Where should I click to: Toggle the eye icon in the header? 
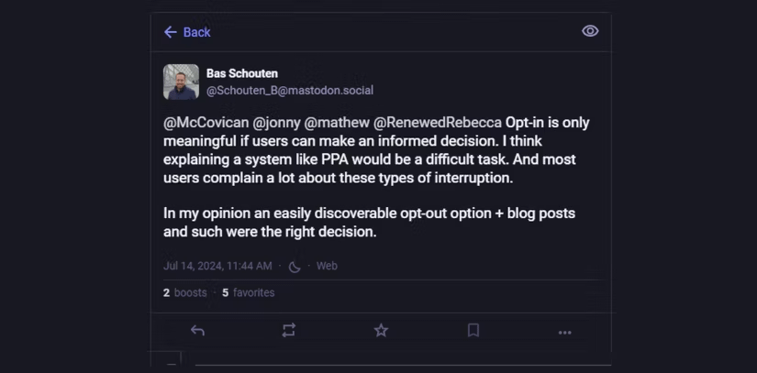[590, 31]
